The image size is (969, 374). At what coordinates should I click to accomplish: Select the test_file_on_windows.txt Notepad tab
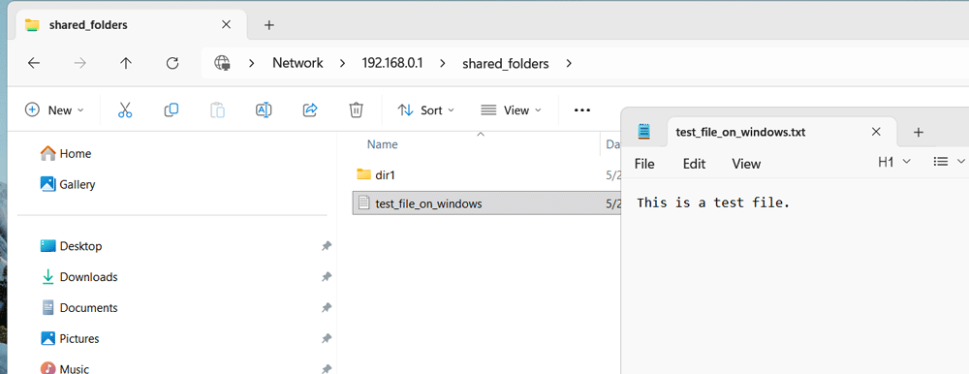point(782,132)
